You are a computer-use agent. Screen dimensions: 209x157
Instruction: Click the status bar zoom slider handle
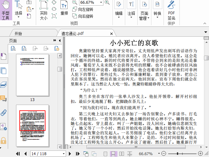coord(178,154)
